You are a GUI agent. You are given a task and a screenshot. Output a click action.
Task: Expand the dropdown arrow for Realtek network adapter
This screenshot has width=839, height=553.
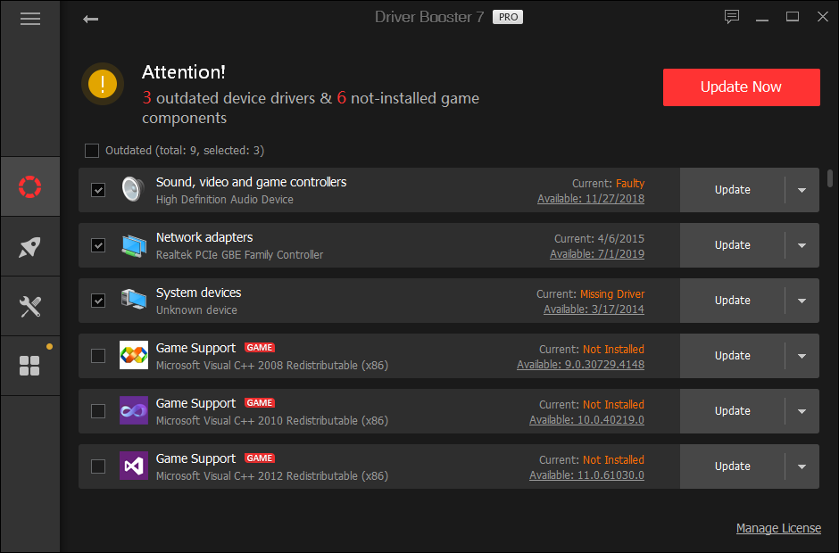pyautogui.click(x=802, y=245)
